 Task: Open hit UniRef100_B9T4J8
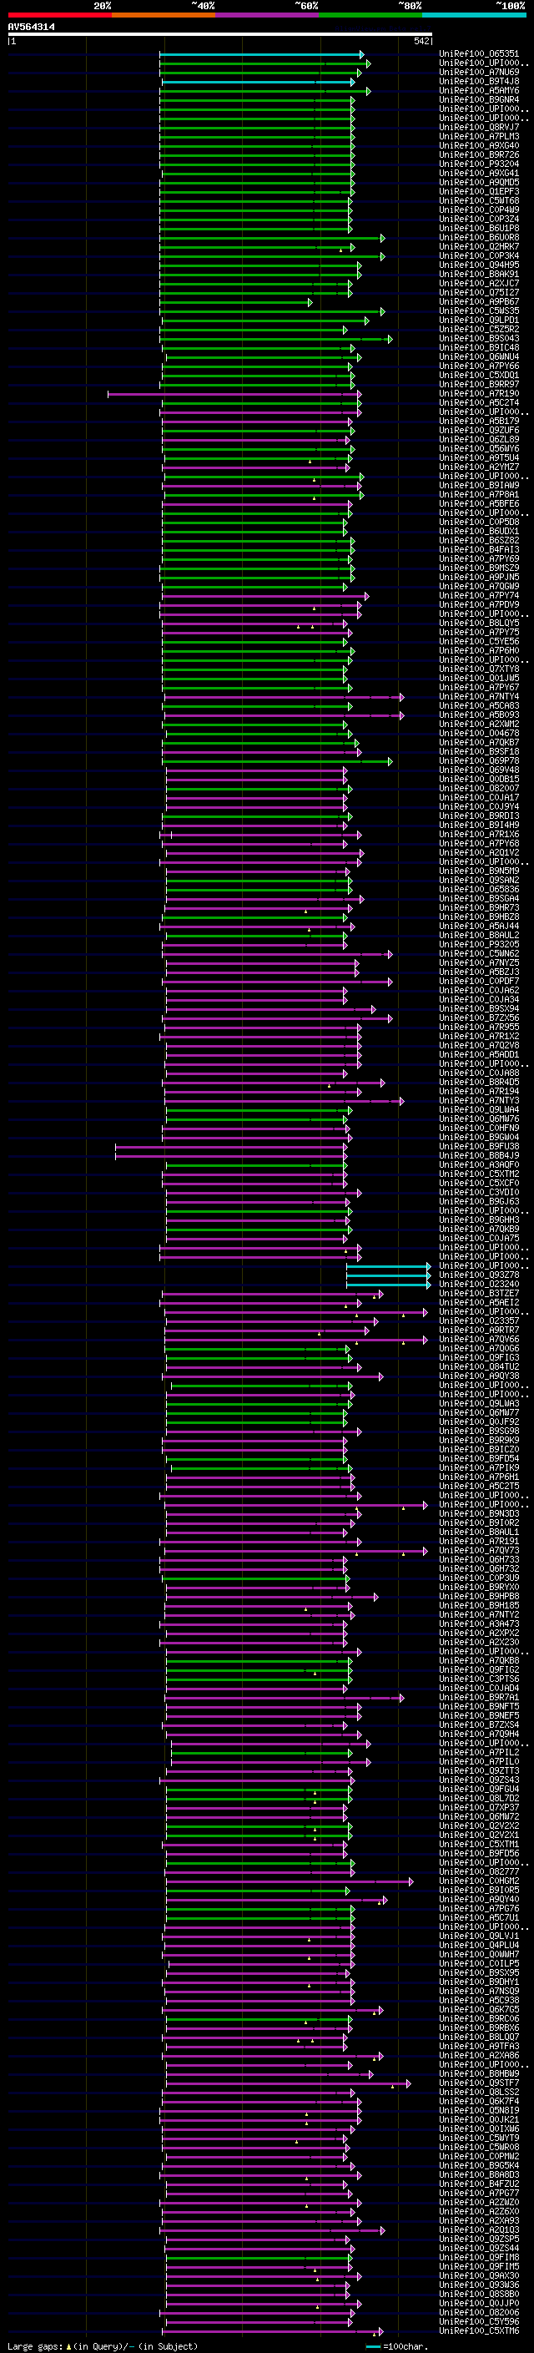point(479,81)
